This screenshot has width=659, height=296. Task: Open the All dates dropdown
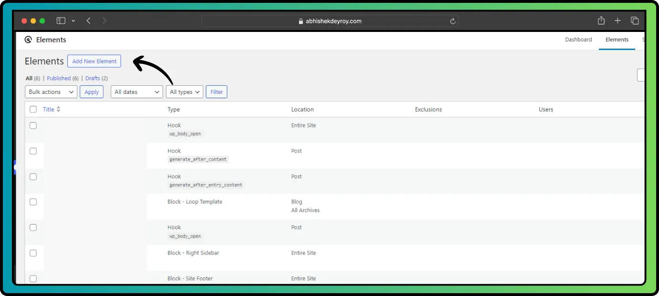[x=137, y=92]
